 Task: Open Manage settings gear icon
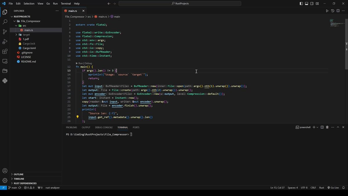5,181
